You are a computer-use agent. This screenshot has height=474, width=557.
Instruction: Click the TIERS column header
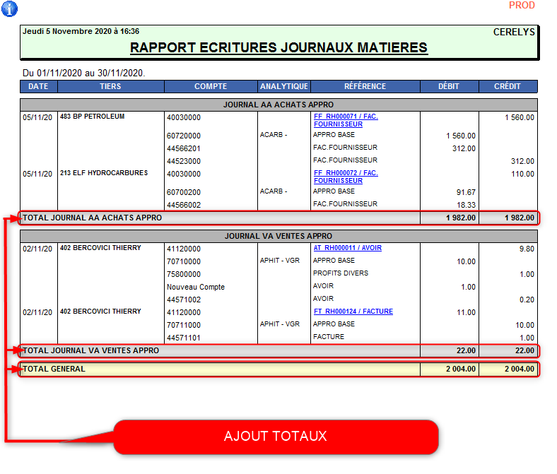pos(110,86)
